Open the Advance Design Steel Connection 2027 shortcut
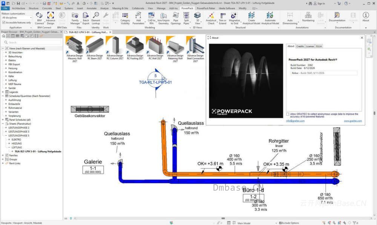The height and width of the screenshot is (225, 377). [x=195, y=49]
